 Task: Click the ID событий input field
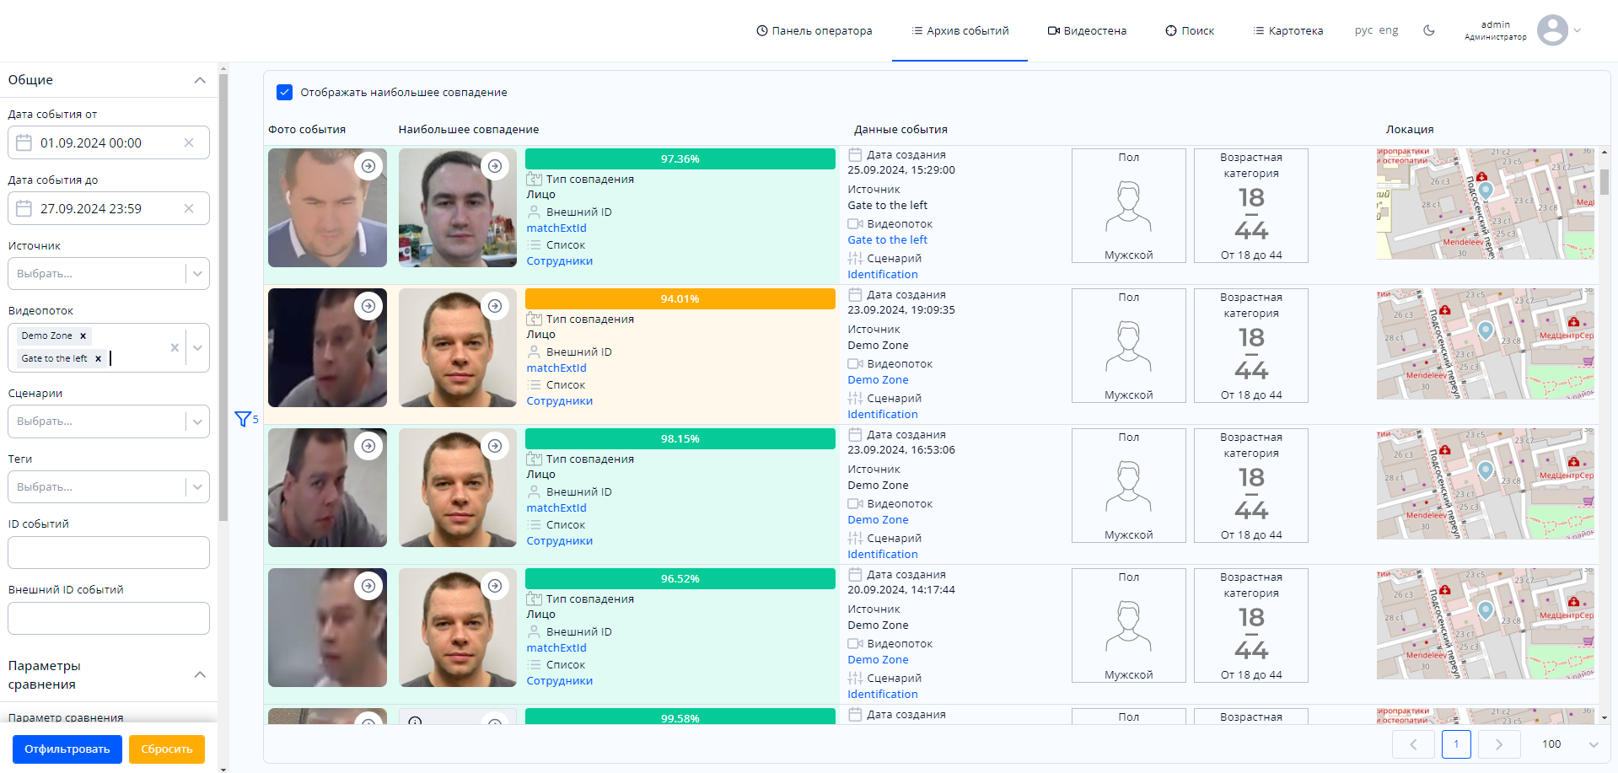point(109,552)
